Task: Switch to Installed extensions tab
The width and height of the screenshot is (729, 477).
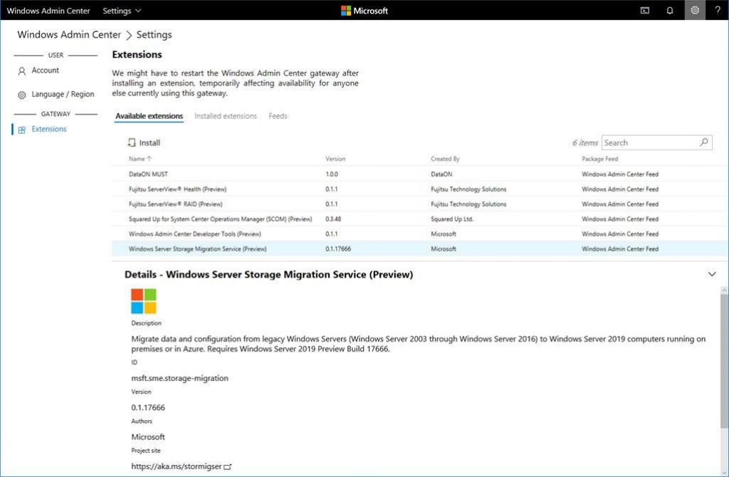Action: tap(226, 116)
